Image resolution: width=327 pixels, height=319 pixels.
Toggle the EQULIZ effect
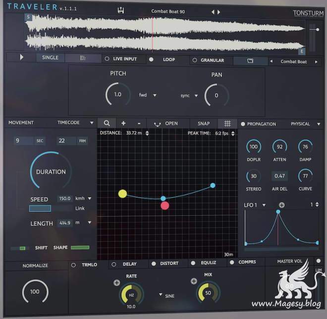click(193, 263)
